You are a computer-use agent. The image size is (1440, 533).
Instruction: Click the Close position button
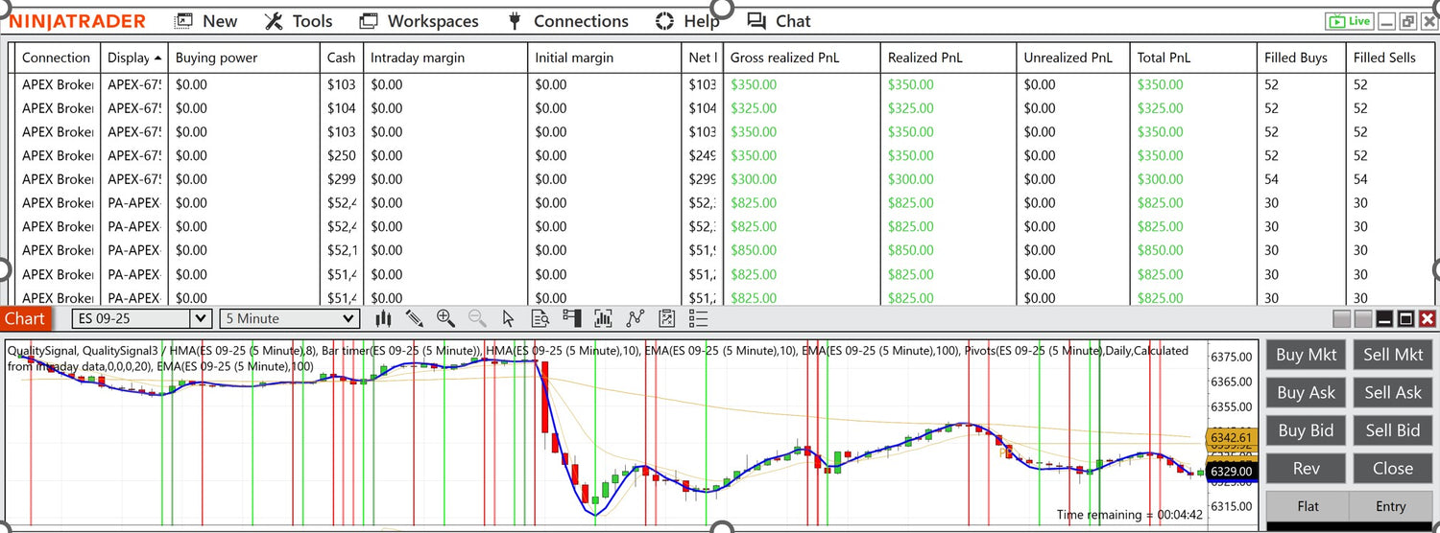pyautogui.click(x=1393, y=470)
